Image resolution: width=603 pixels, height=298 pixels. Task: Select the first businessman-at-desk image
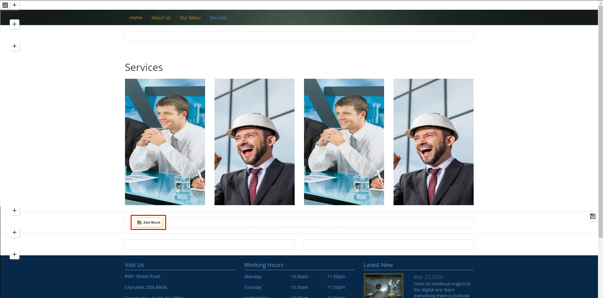[x=165, y=142]
